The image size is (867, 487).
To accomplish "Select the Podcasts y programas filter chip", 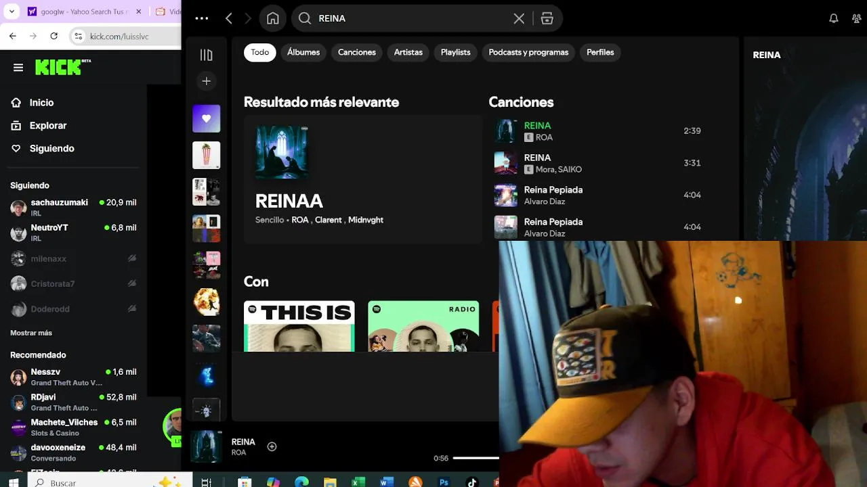I will [x=528, y=52].
